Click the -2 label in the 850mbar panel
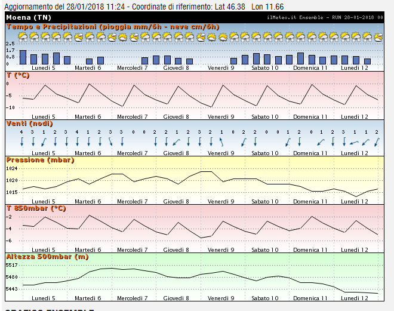This screenshot has width=394, height=311. point(9,217)
